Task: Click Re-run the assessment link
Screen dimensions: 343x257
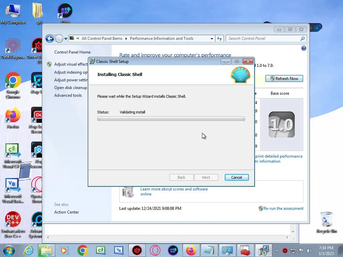Action: coord(283,208)
